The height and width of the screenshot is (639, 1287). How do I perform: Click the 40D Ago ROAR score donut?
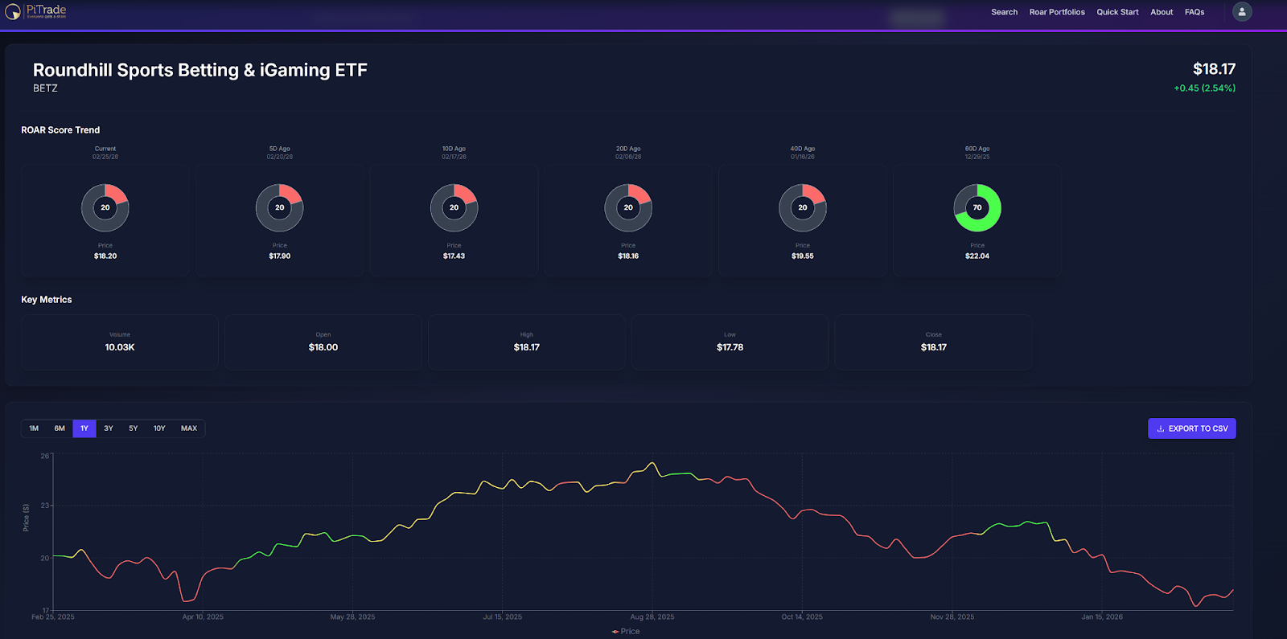(803, 207)
